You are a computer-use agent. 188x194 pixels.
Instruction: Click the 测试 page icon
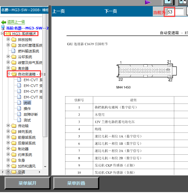[19, 120]
